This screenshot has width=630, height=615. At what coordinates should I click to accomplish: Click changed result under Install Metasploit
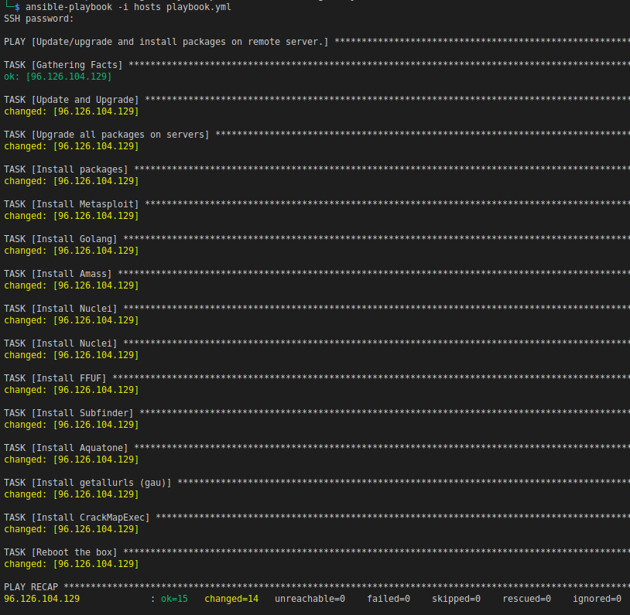click(x=71, y=216)
